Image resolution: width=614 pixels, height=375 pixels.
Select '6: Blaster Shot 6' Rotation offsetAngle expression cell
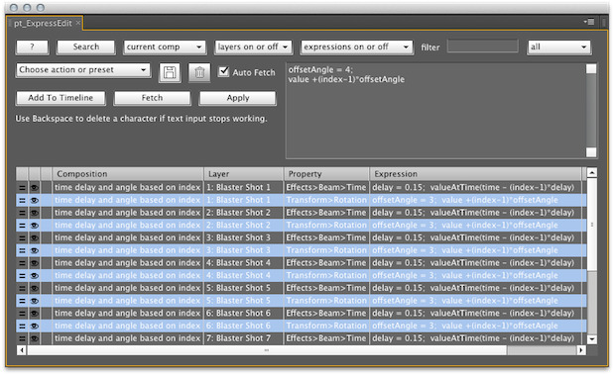[475, 326]
